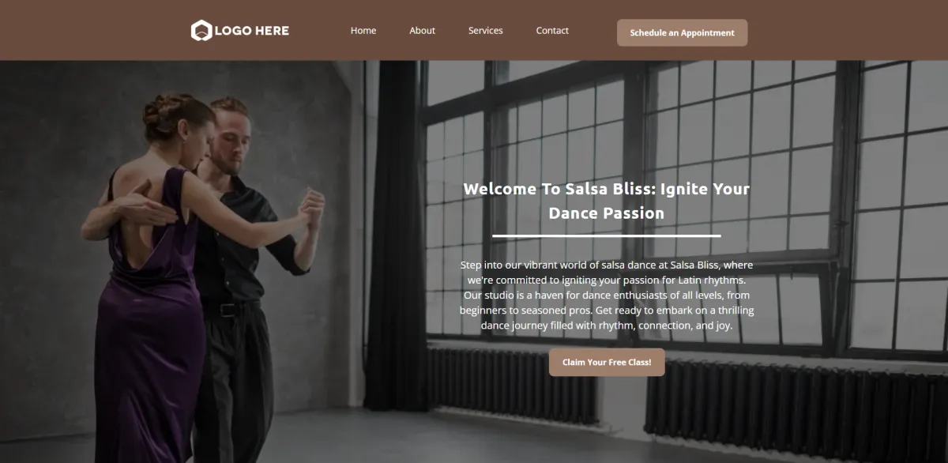Go to the Home page

pos(363,31)
